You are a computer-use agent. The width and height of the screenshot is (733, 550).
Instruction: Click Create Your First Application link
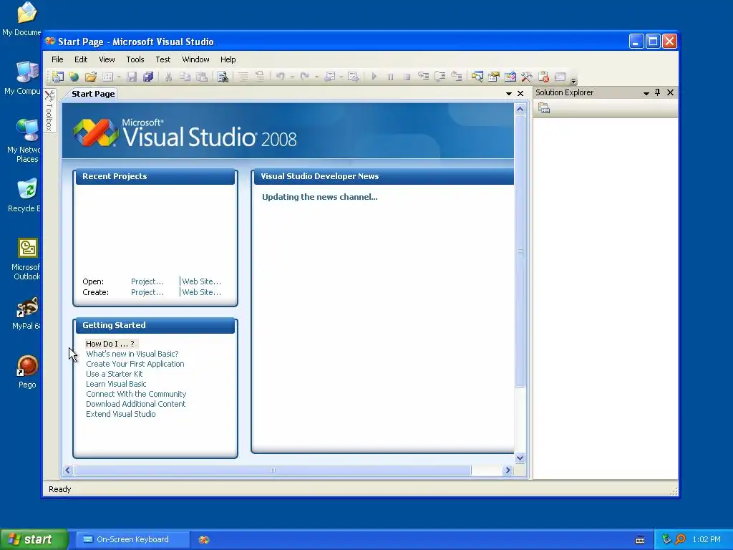tap(135, 364)
